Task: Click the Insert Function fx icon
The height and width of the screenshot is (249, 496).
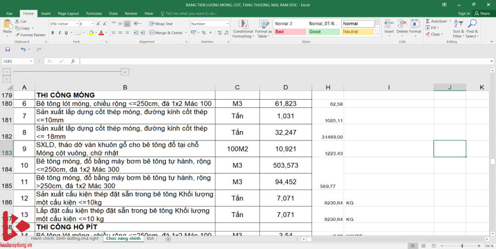Action: (73, 61)
